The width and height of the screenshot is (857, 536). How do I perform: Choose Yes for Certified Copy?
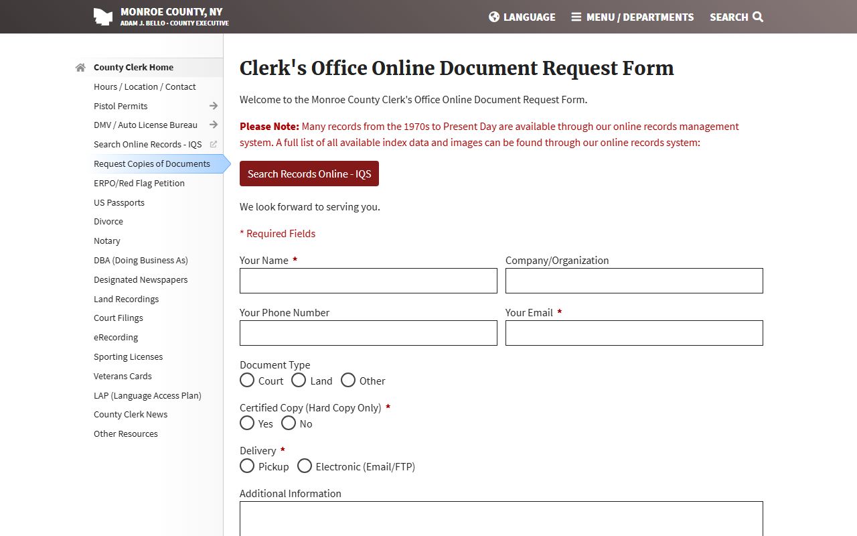(x=247, y=423)
